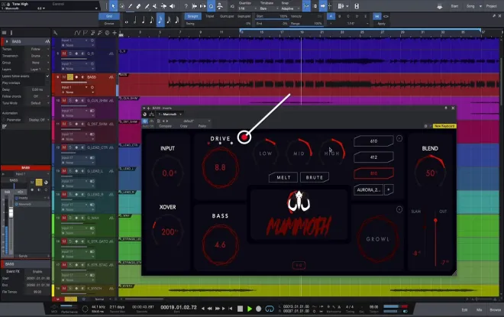This screenshot has width=504, height=317.
Task: Switch to Groove quantize mode
Action: click(x=109, y=24)
